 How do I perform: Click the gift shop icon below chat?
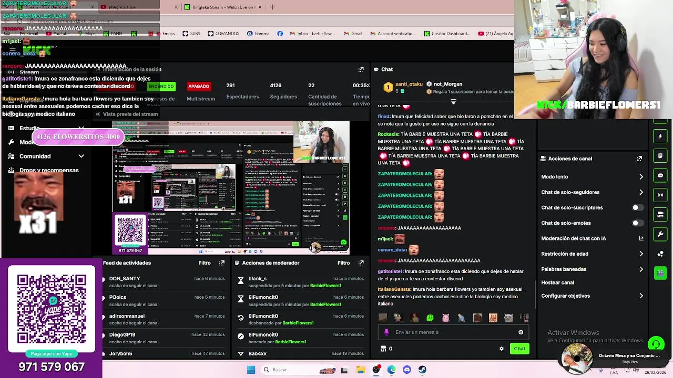[383, 349]
